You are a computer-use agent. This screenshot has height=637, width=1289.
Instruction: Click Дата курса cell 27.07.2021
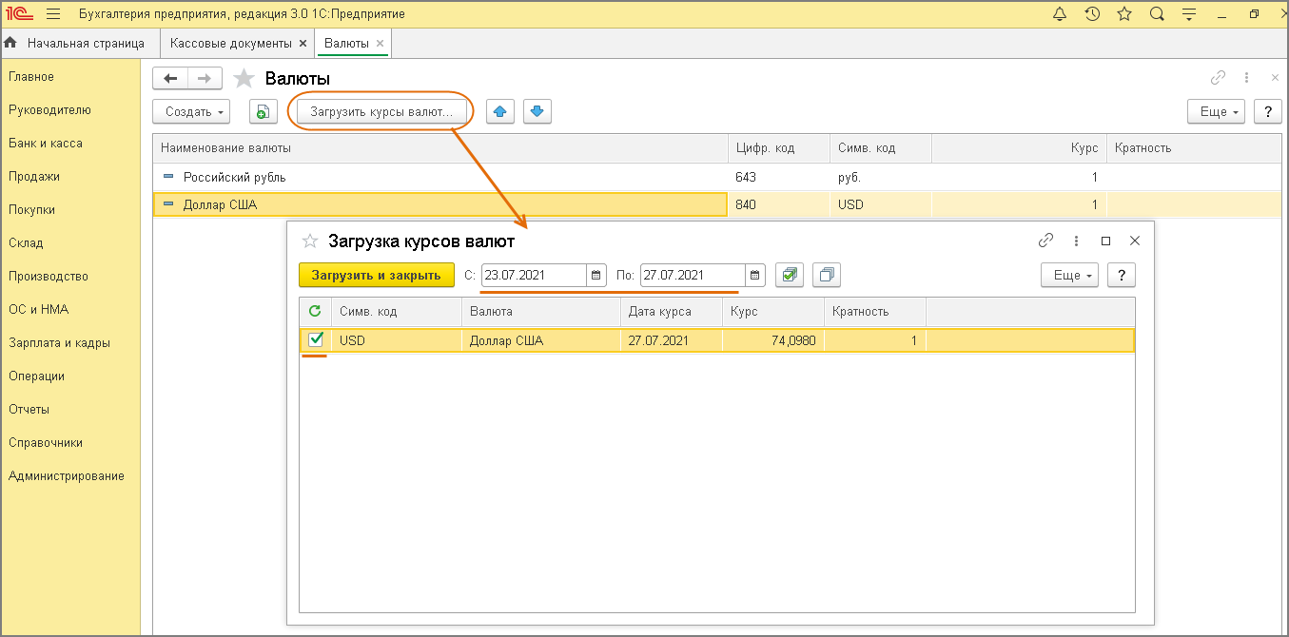pos(672,340)
